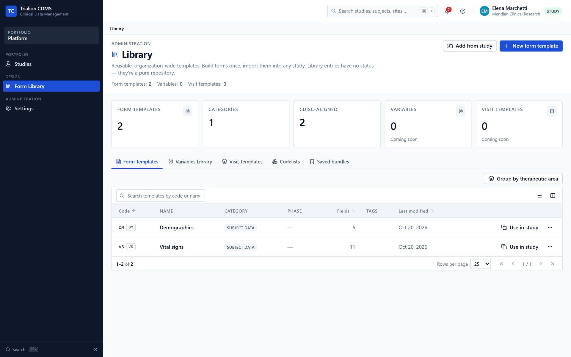Toggle Group by therapeutic area
The image size is (571, 357).
pos(523,178)
